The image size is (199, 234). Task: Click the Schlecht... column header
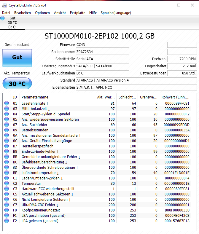(x=127, y=97)
